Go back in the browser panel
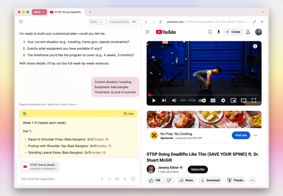This screenshot has width=283, height=196. tap(146, 22)
